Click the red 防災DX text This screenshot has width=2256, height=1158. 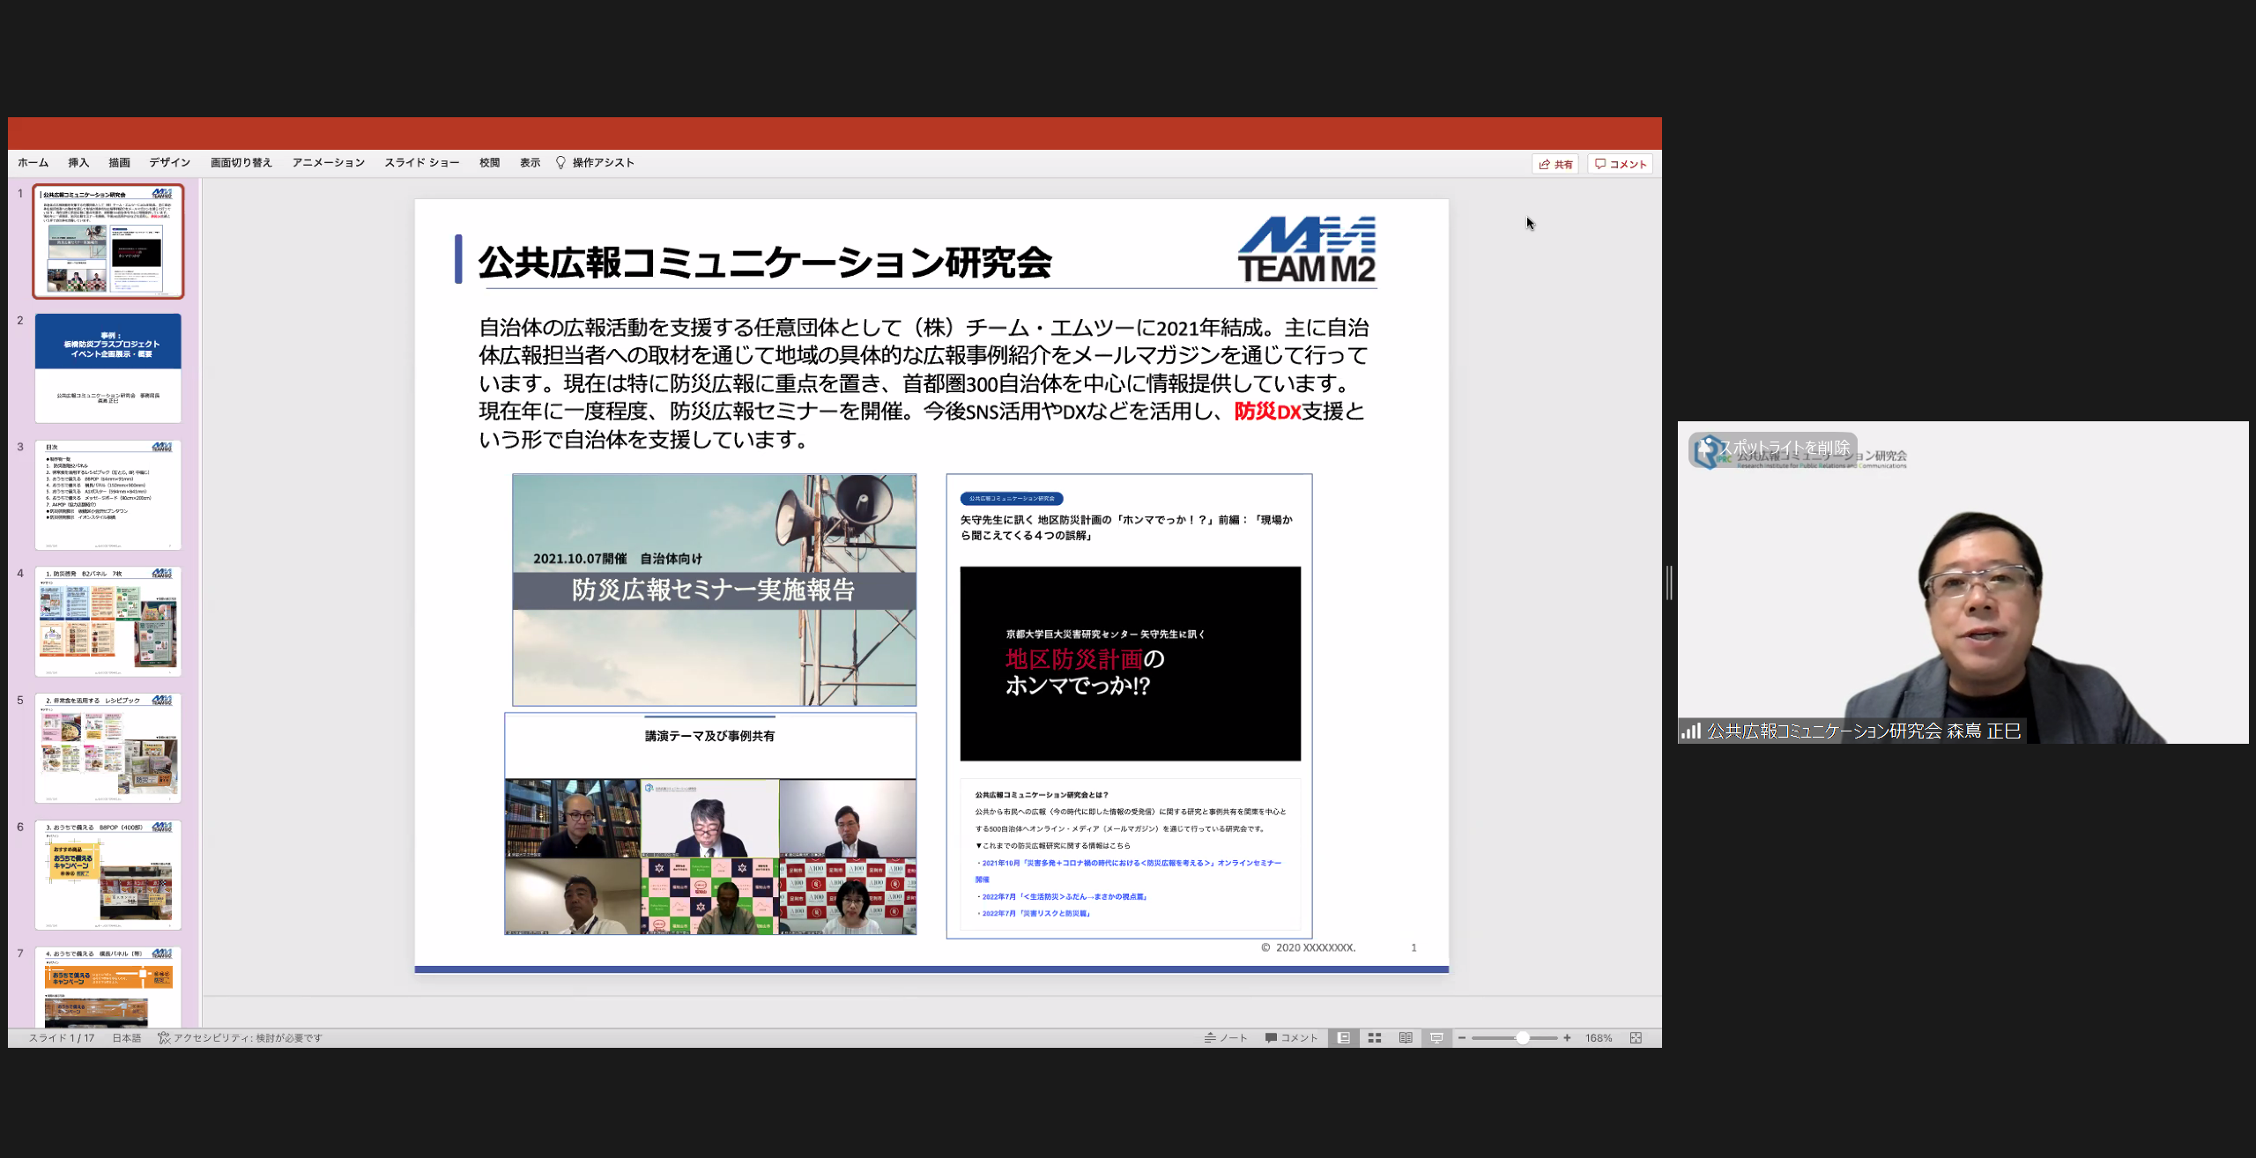1267,412
